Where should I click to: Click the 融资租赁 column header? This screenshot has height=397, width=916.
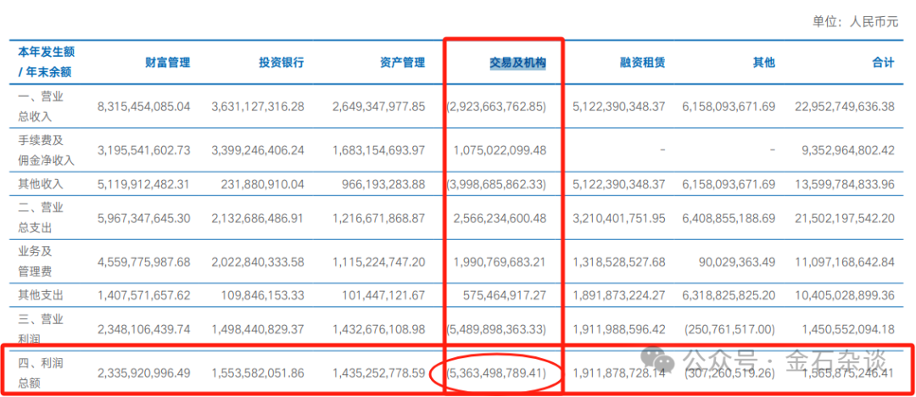click(x=643, y=63)
